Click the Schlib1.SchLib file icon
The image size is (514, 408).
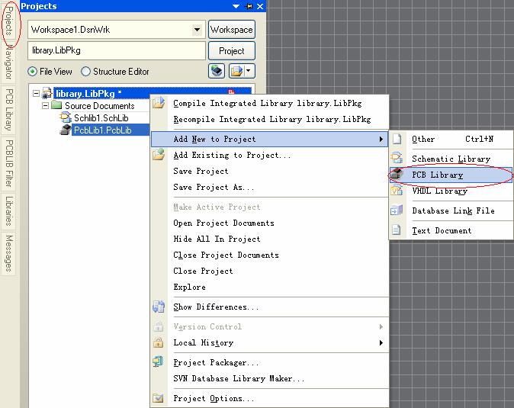coord(66,117)
